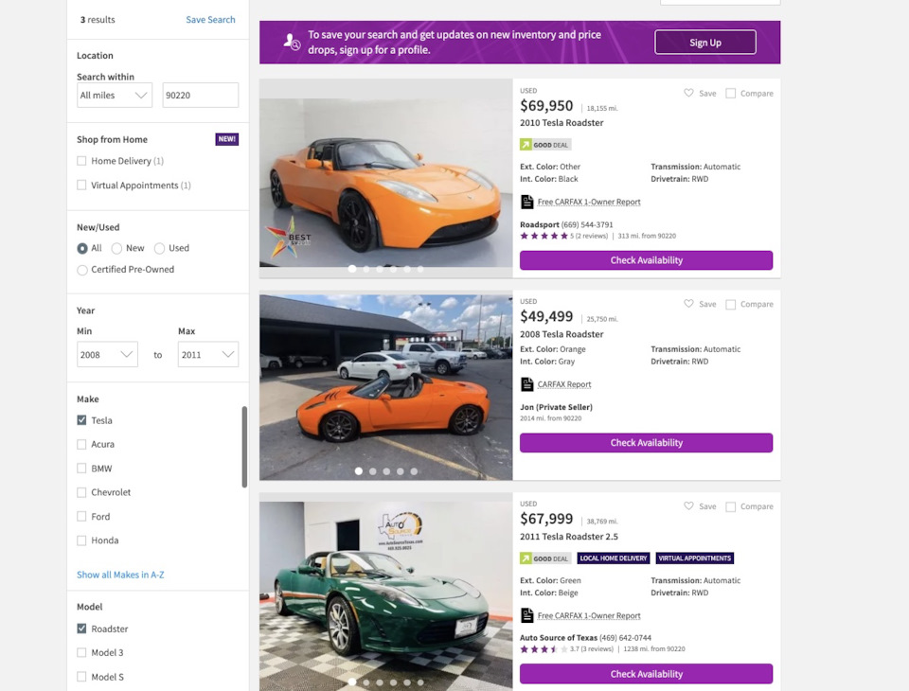This screenshot has width=909, height=691.
Task: Click the Good Deal badge on the 2010 Tesla Roadster
Action: (545, 145)
